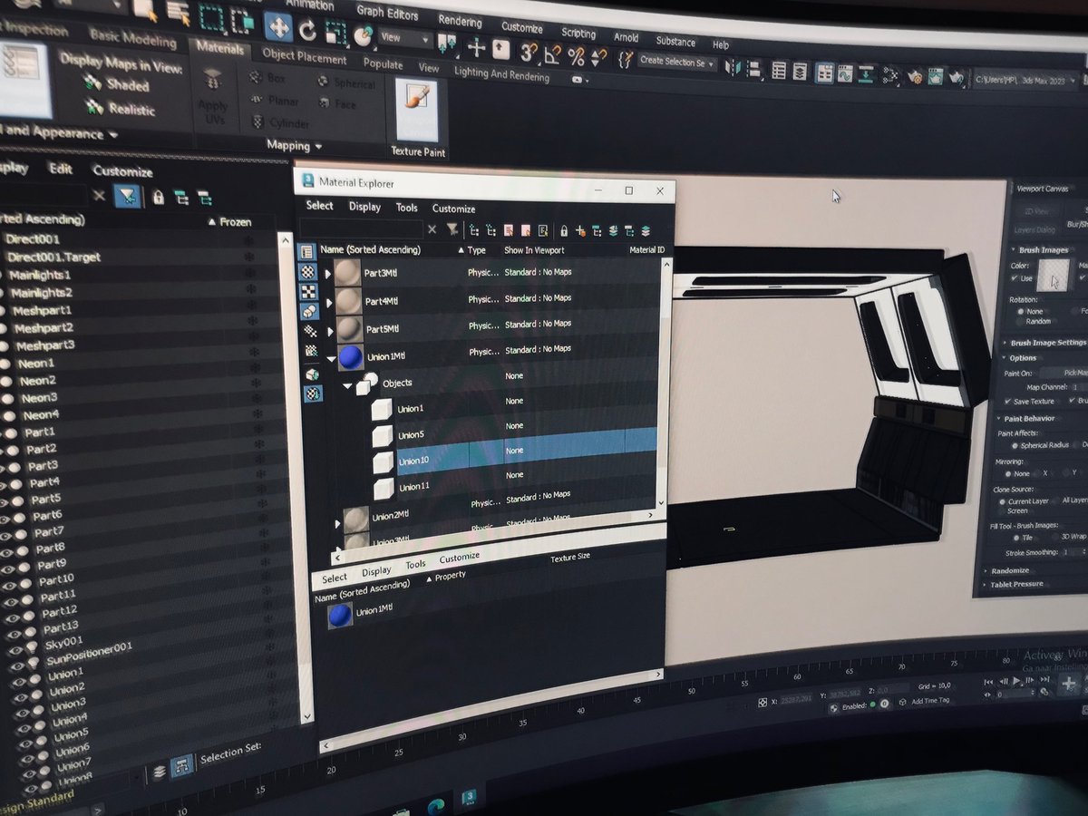Collapse the Union1Mtl material row
Viewport: 1088px width, 816px height.
pos(330,358)
